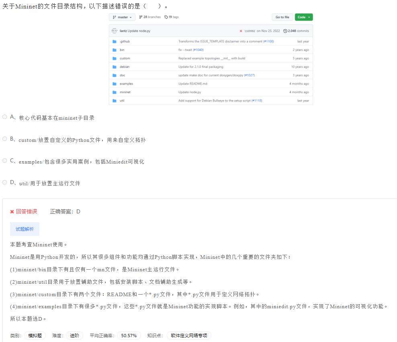Screen dimensions: 397x342
Task: Click the branch icon next to 28 branches
Action: coord(141,16)
